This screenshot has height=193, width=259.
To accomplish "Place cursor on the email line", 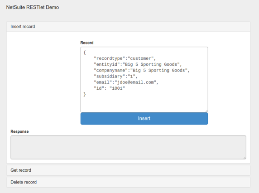I will 126,82.
